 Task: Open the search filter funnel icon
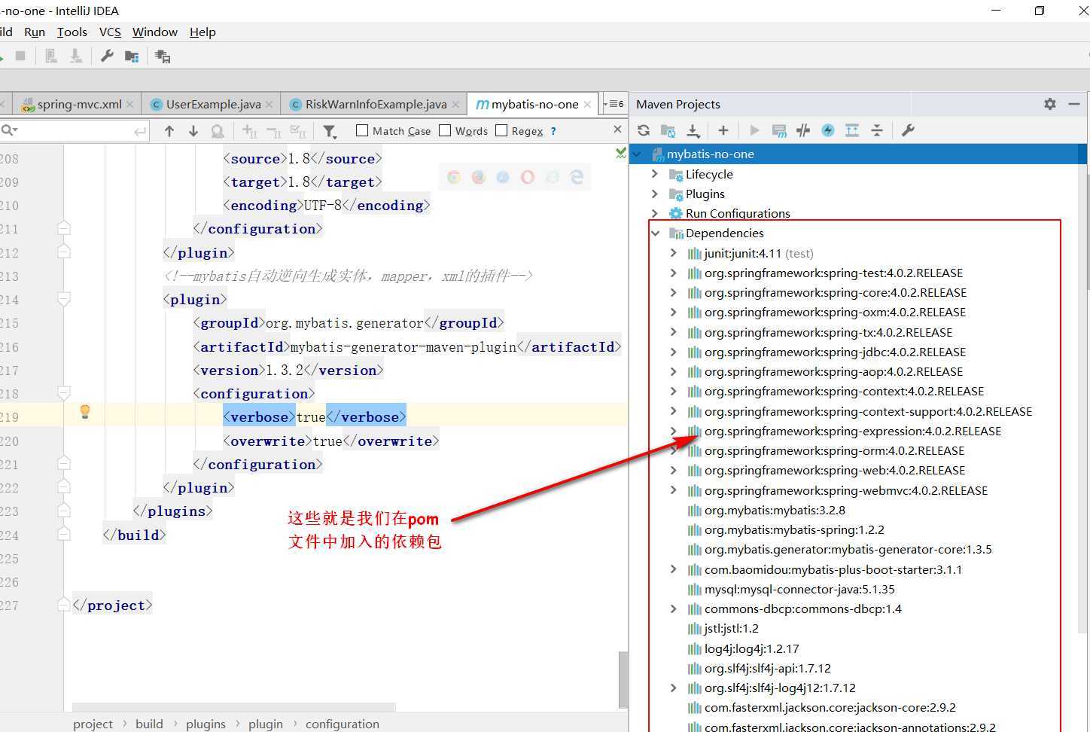(x=330, y=132)
